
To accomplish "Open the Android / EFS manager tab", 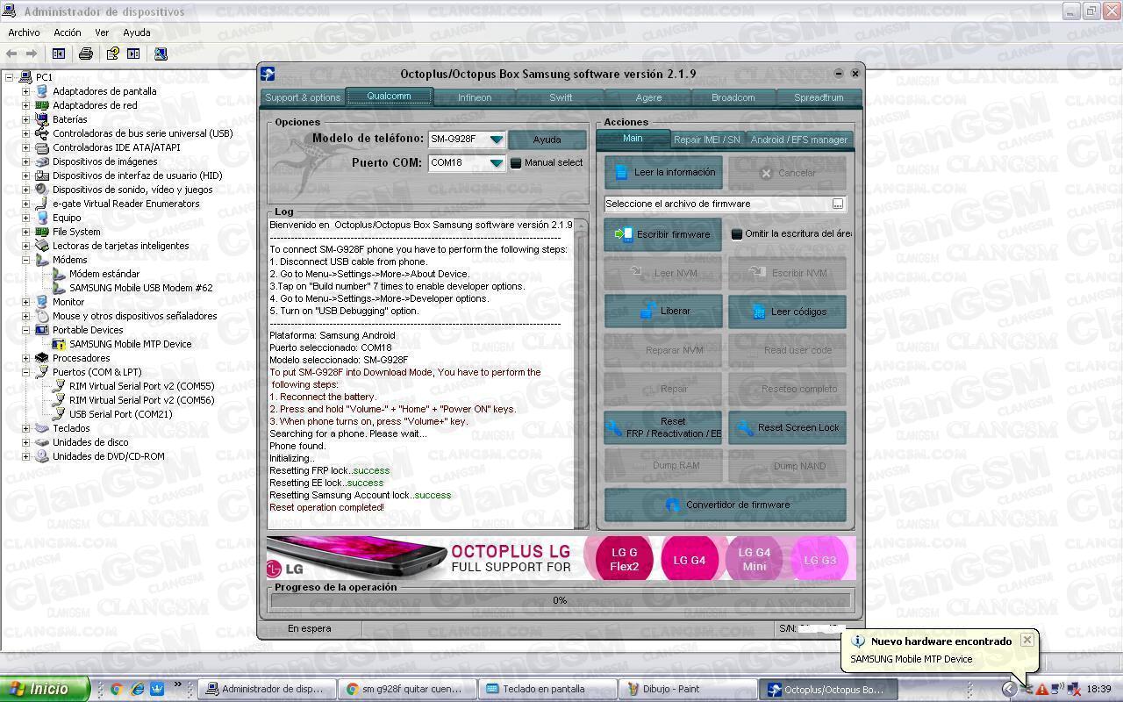I will 799,140.
